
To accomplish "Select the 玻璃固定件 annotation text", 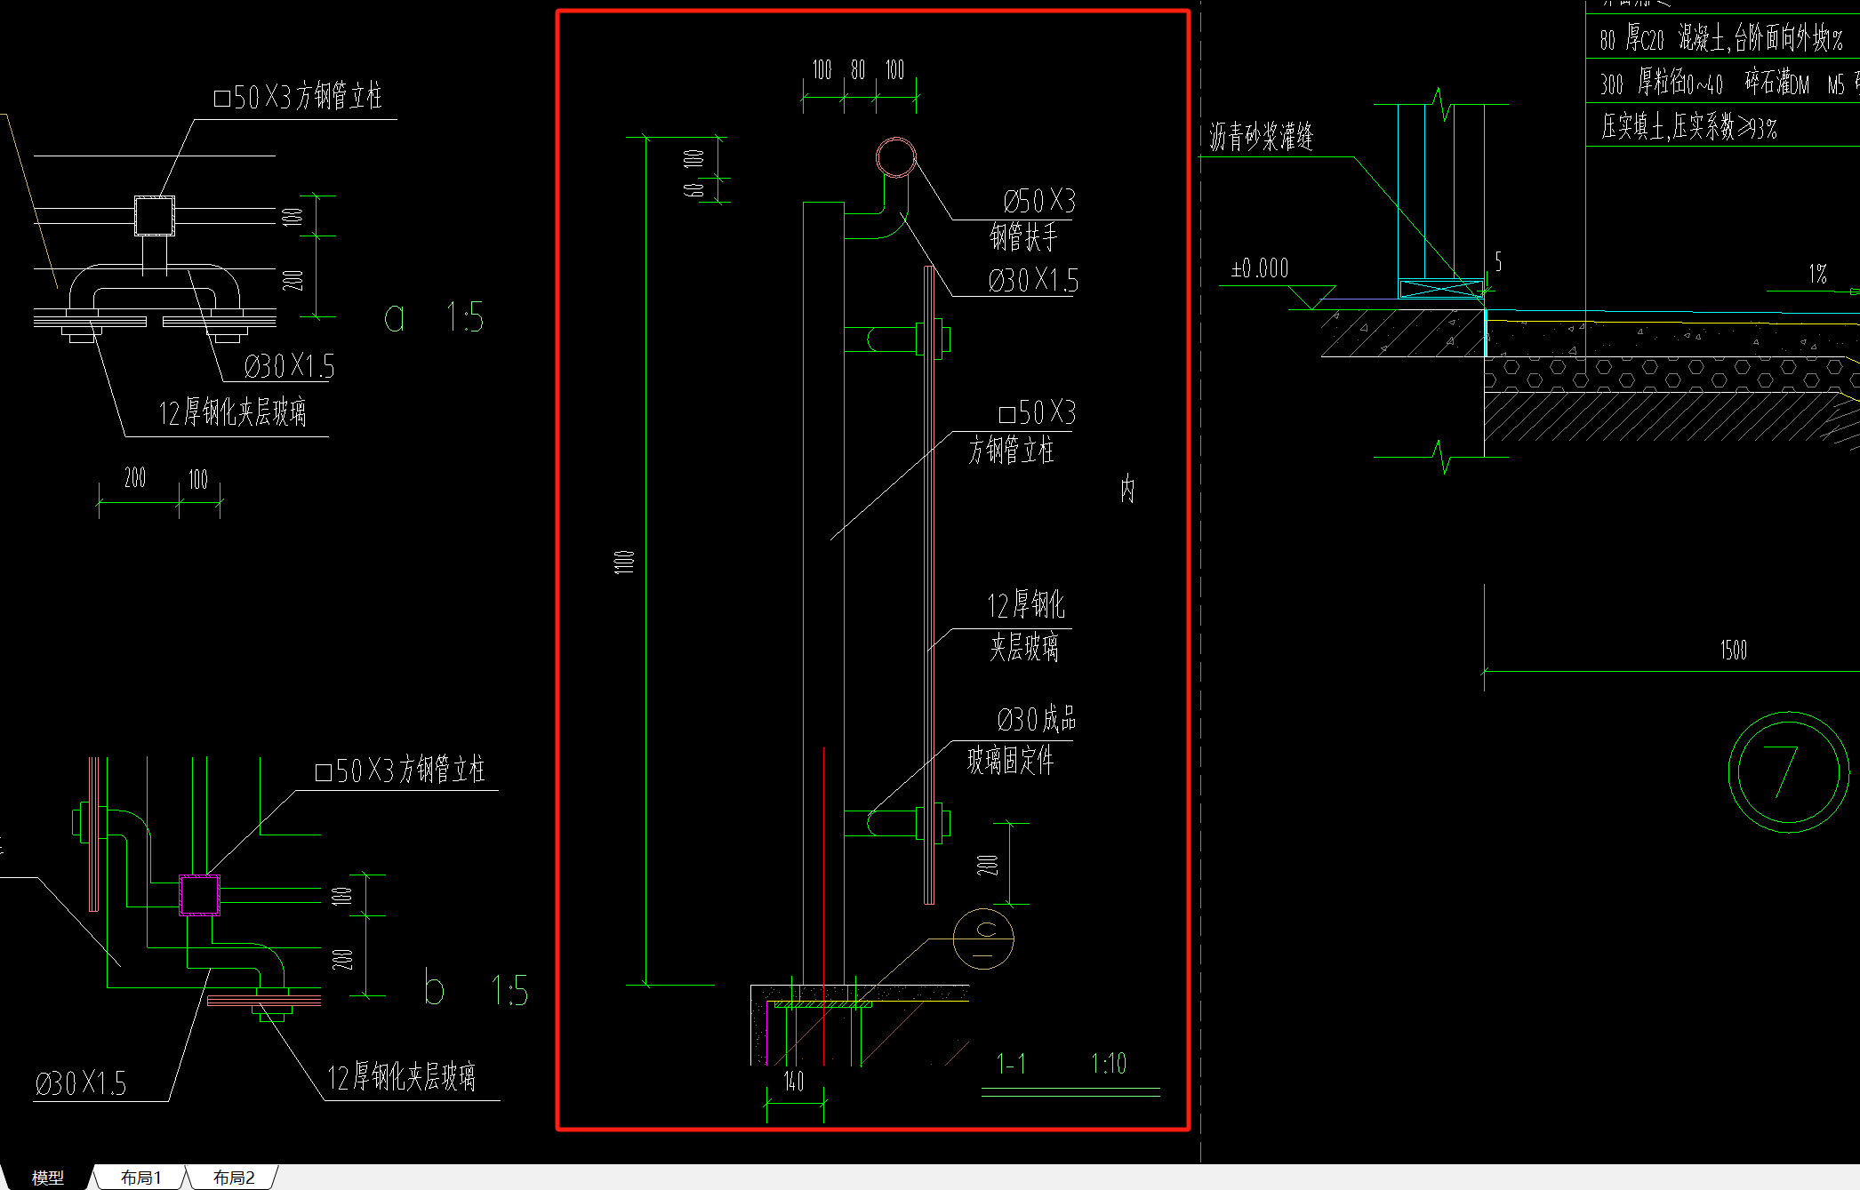I will [x=1011, y=761].
